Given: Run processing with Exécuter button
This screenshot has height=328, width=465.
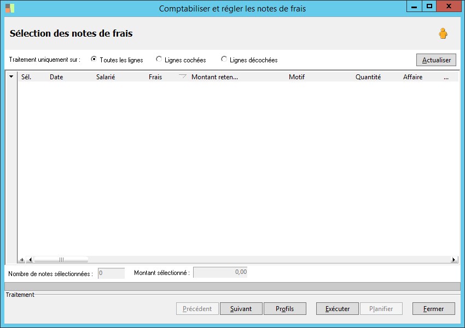Looking at the screenshot, I should coord(338,309).
